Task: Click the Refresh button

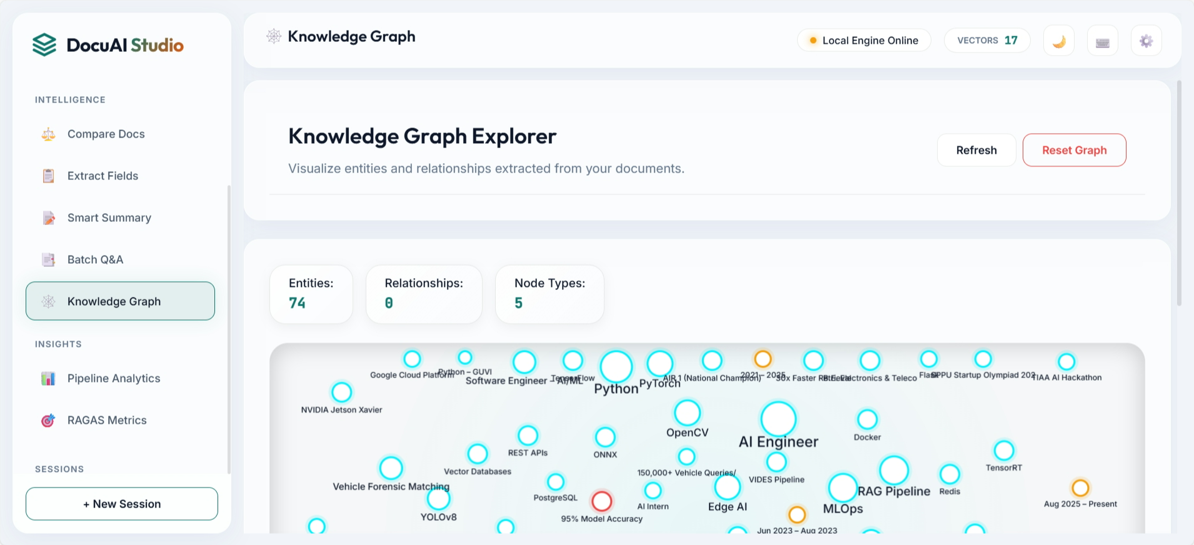Action: [976, 150]
